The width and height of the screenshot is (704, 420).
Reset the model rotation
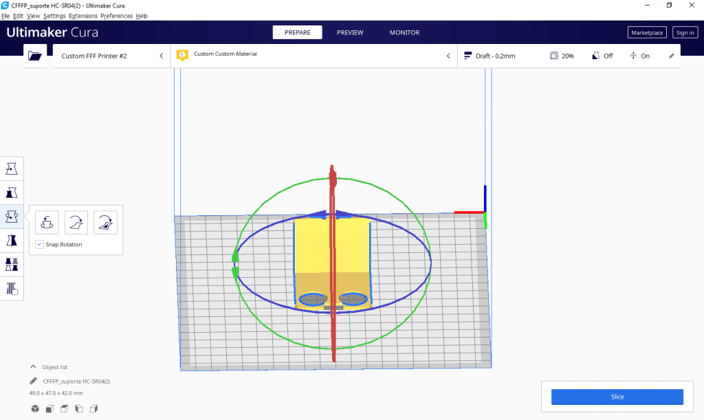click(x=47, y=222)
